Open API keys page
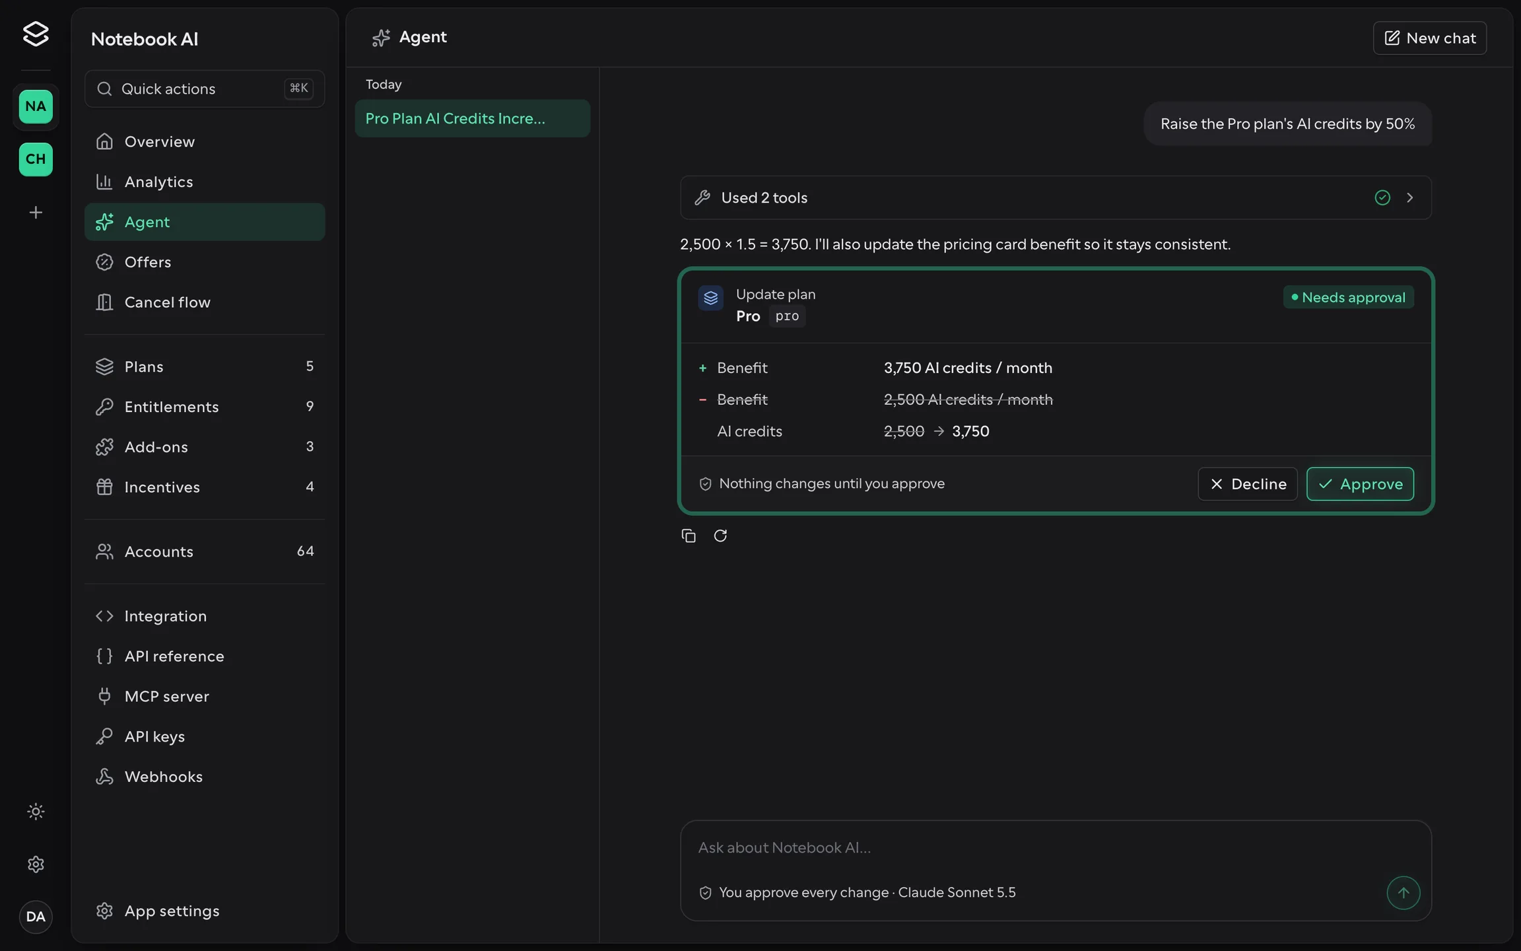 pyautogui.click(x=205, y=737)
